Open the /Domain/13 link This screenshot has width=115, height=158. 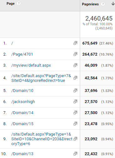22,154
